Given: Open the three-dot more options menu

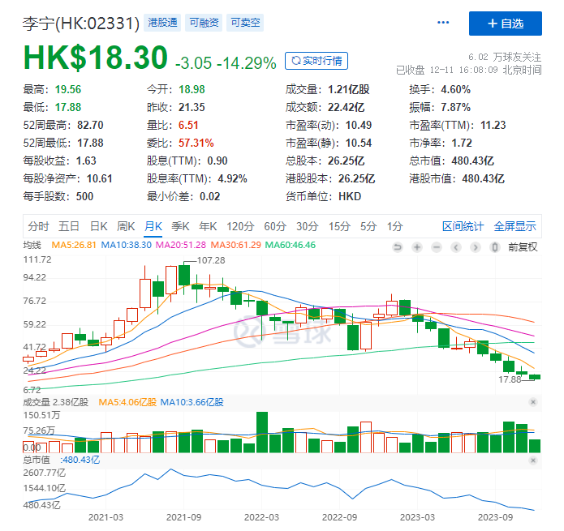Looking at the screenshot, I should click(443, 23).
